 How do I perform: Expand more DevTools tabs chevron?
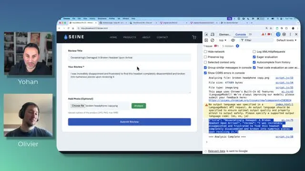pyautogui.click(x=250, y=34)
